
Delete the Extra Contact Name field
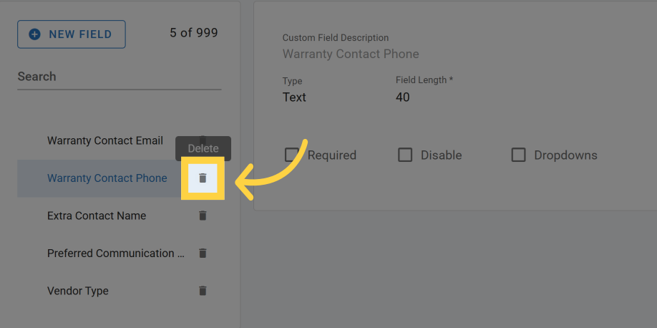(x=203, y=216)
